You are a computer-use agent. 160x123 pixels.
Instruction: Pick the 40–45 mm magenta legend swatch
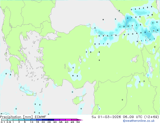(68, 120)
